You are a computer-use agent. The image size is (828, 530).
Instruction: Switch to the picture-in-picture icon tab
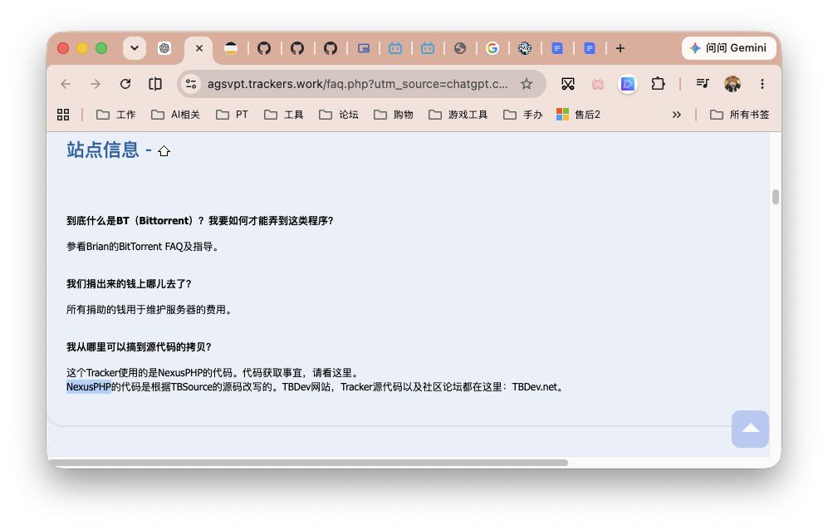363,49
